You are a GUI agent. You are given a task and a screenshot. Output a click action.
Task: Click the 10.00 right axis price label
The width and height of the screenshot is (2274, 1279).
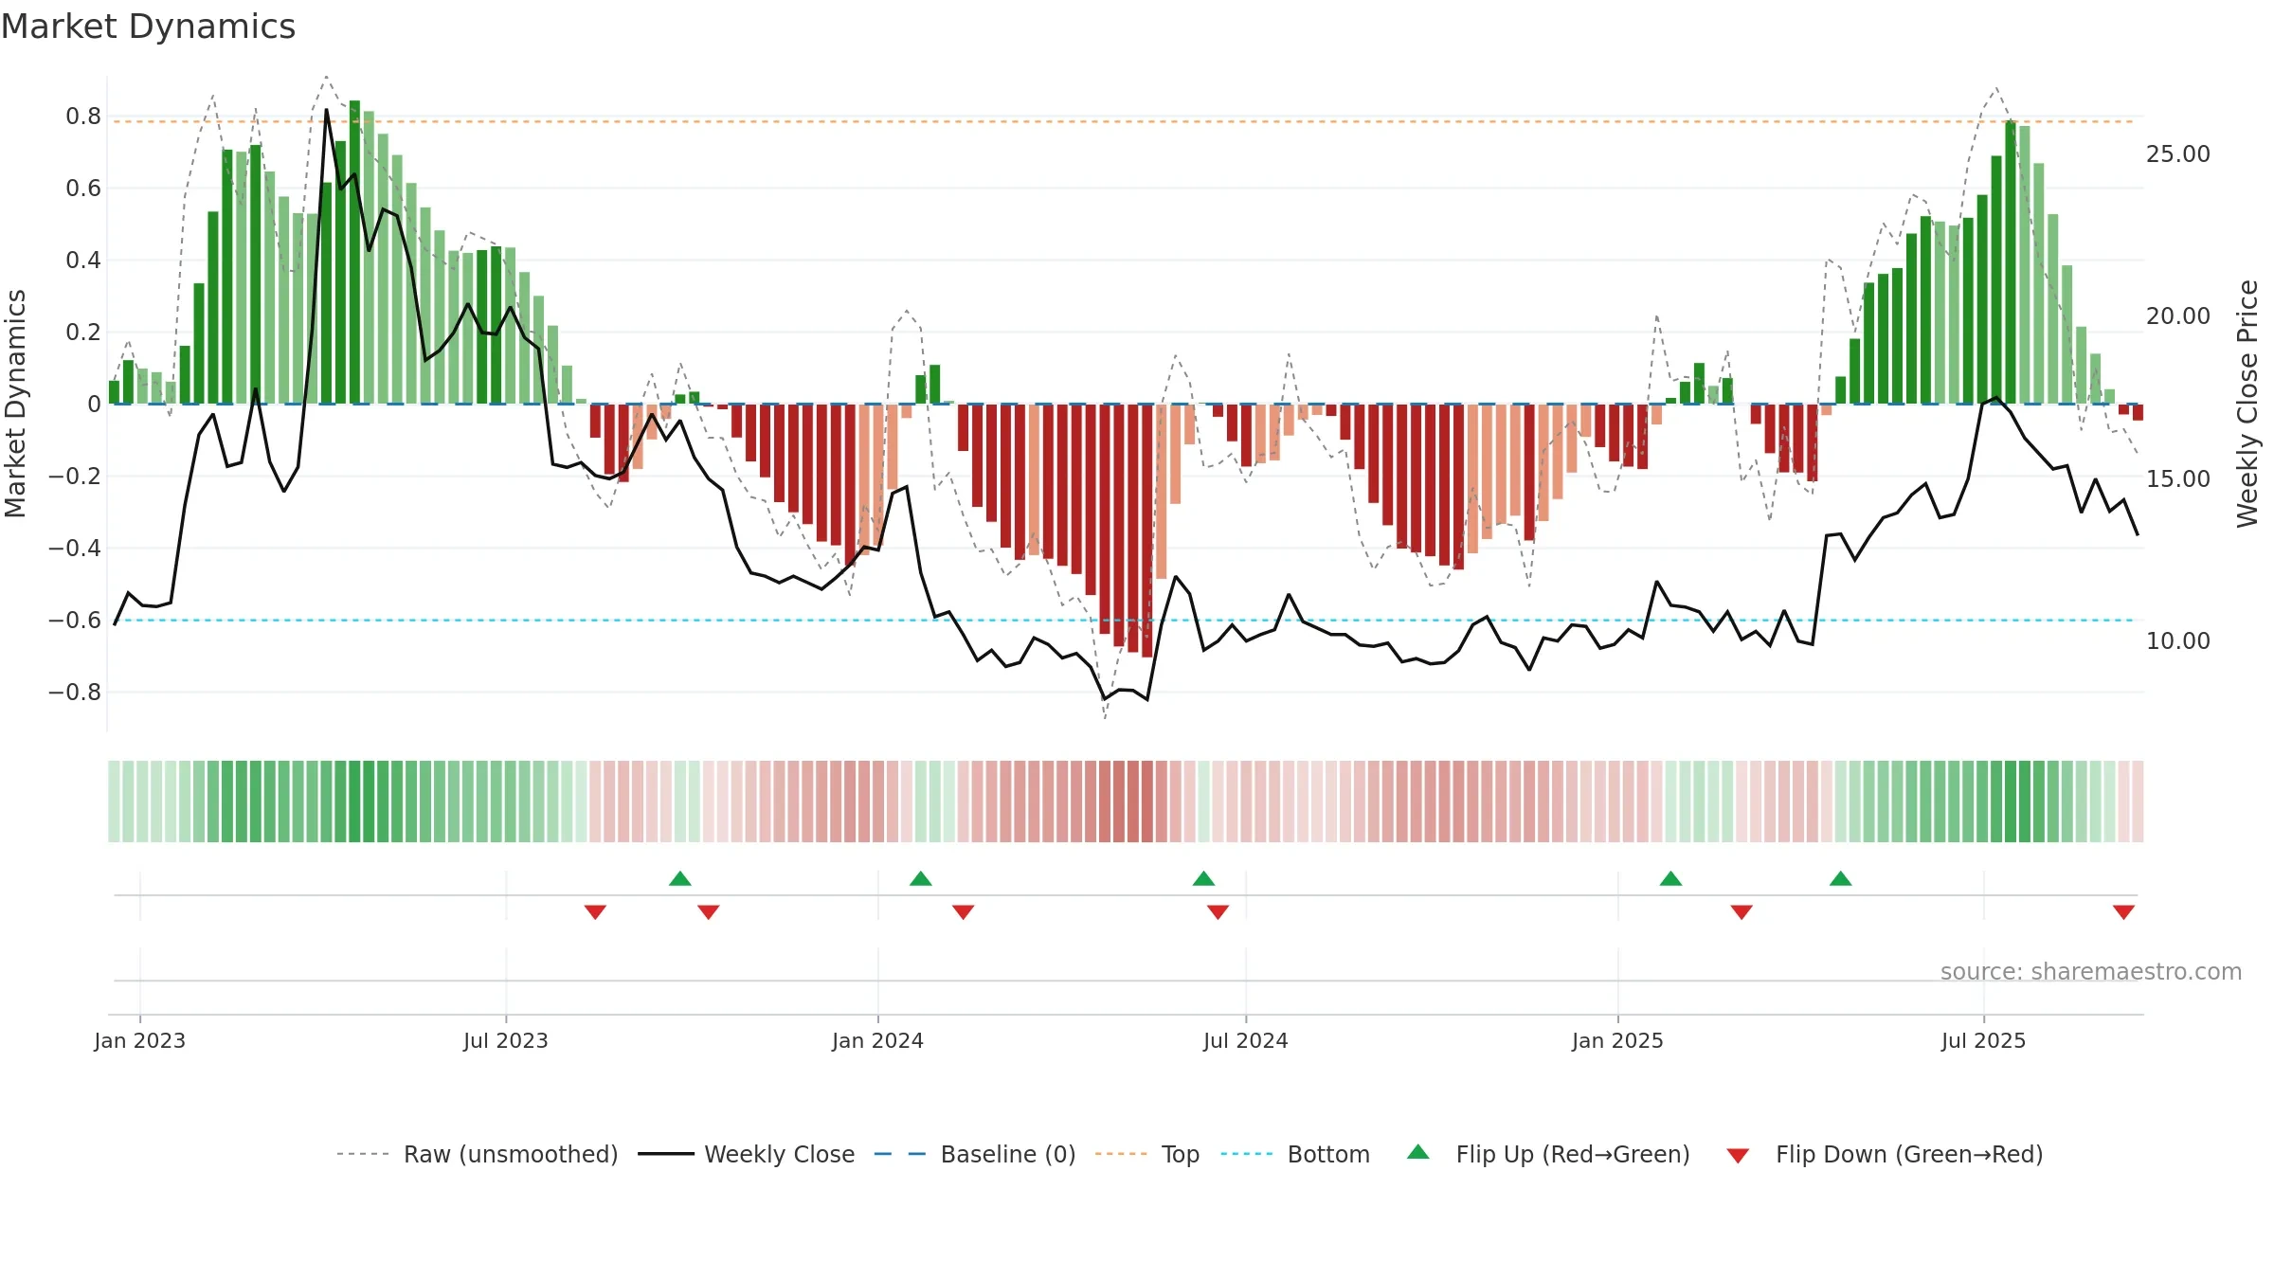coord(2178,640)
